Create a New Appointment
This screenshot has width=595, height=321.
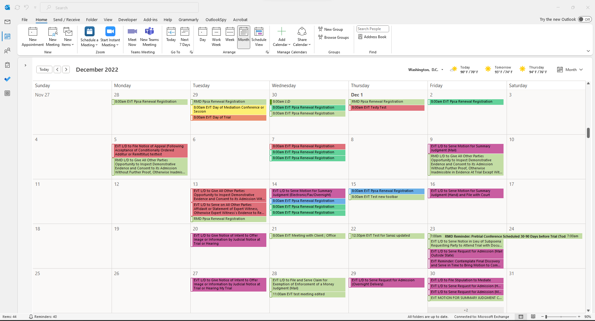point(33,37)
